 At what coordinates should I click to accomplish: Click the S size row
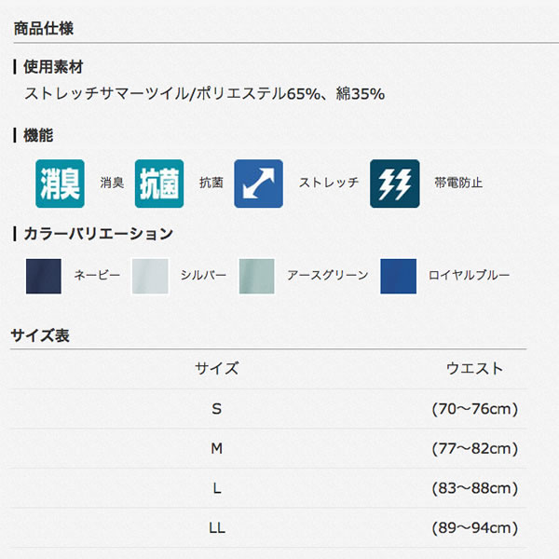[x=268, y=409]
